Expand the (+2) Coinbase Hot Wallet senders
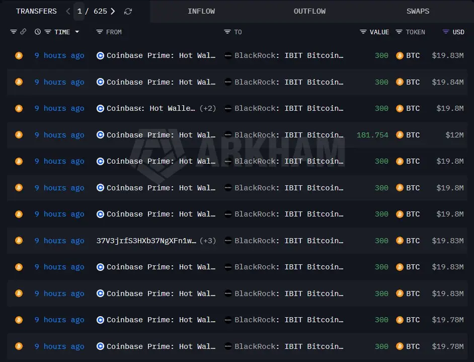This screenshot has height=362, width=474. (208, 108)
